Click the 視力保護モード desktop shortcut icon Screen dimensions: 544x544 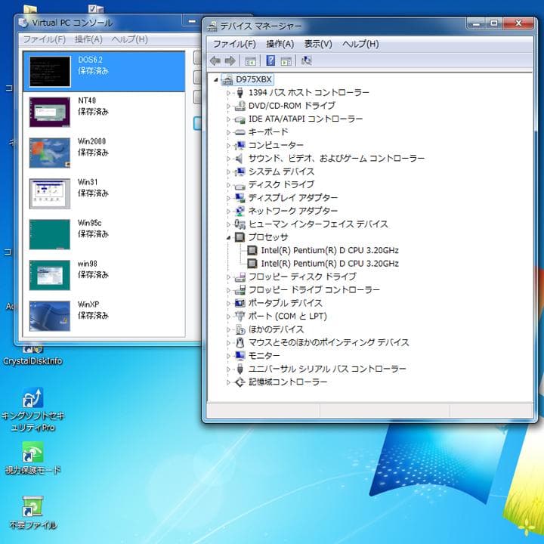click(33, 452)
